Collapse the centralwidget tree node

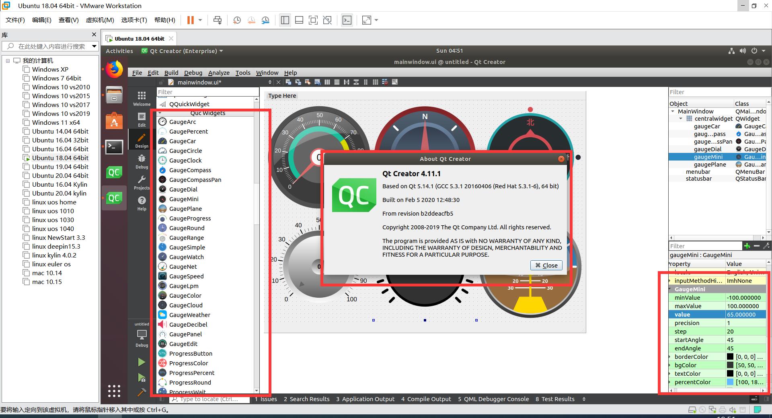click(x=681, y=119)
